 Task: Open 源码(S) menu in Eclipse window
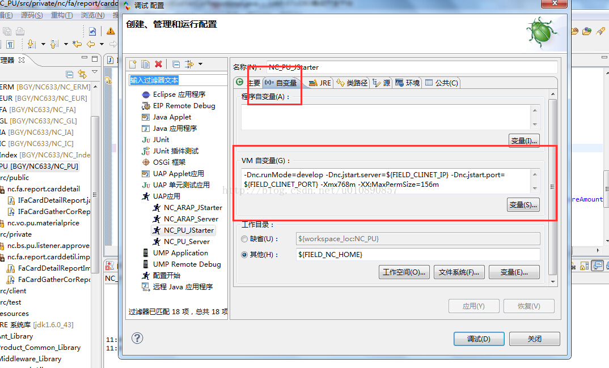pos(32,15)
